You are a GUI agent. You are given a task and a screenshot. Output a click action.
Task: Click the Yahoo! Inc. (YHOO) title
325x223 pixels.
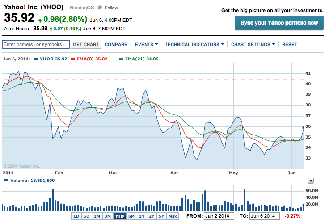click(x=34, y=7)
